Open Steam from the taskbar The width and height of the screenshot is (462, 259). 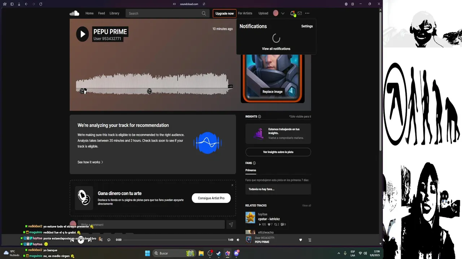coord(219,253)
